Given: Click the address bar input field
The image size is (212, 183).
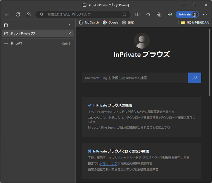Looking at the screenshot, I should 82,14.
